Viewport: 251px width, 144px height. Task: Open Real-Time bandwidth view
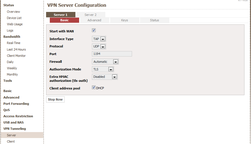coord(14,43)
